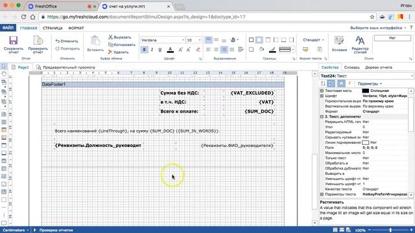Copy selection with Копировать
415x233 pixels.
pos(122,45)
